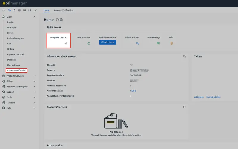The image size is (238, 149).
Task: Open the All tickets link
Action: pyautogui.click(x=199, y=97)
